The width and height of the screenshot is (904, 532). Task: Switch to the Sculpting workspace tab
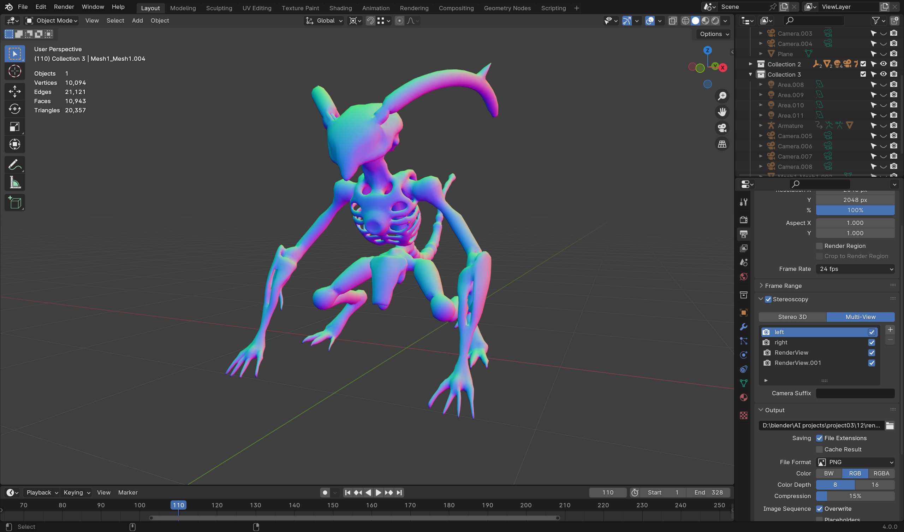tap(219, 8)
